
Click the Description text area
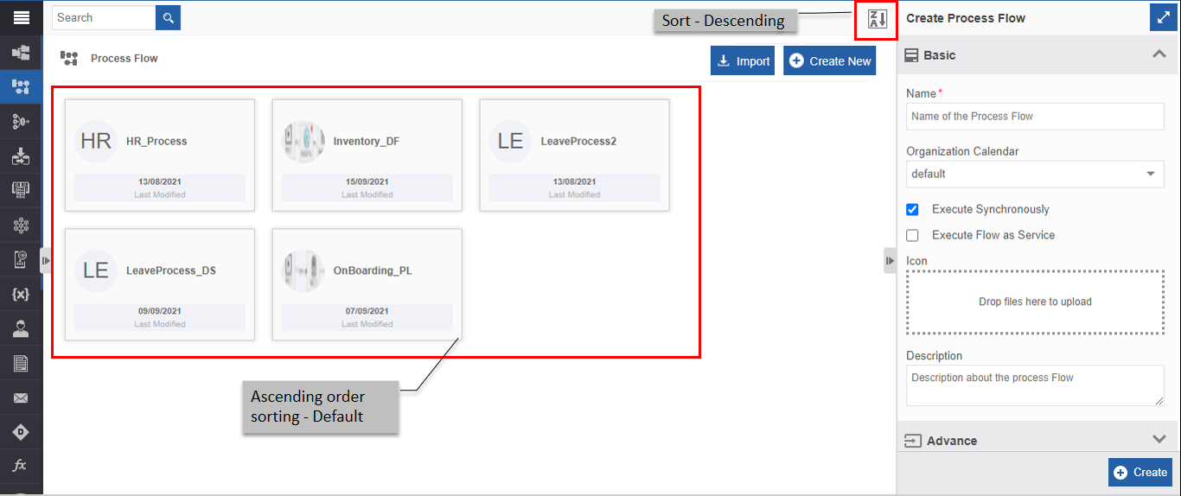(x=1035, y=385)
